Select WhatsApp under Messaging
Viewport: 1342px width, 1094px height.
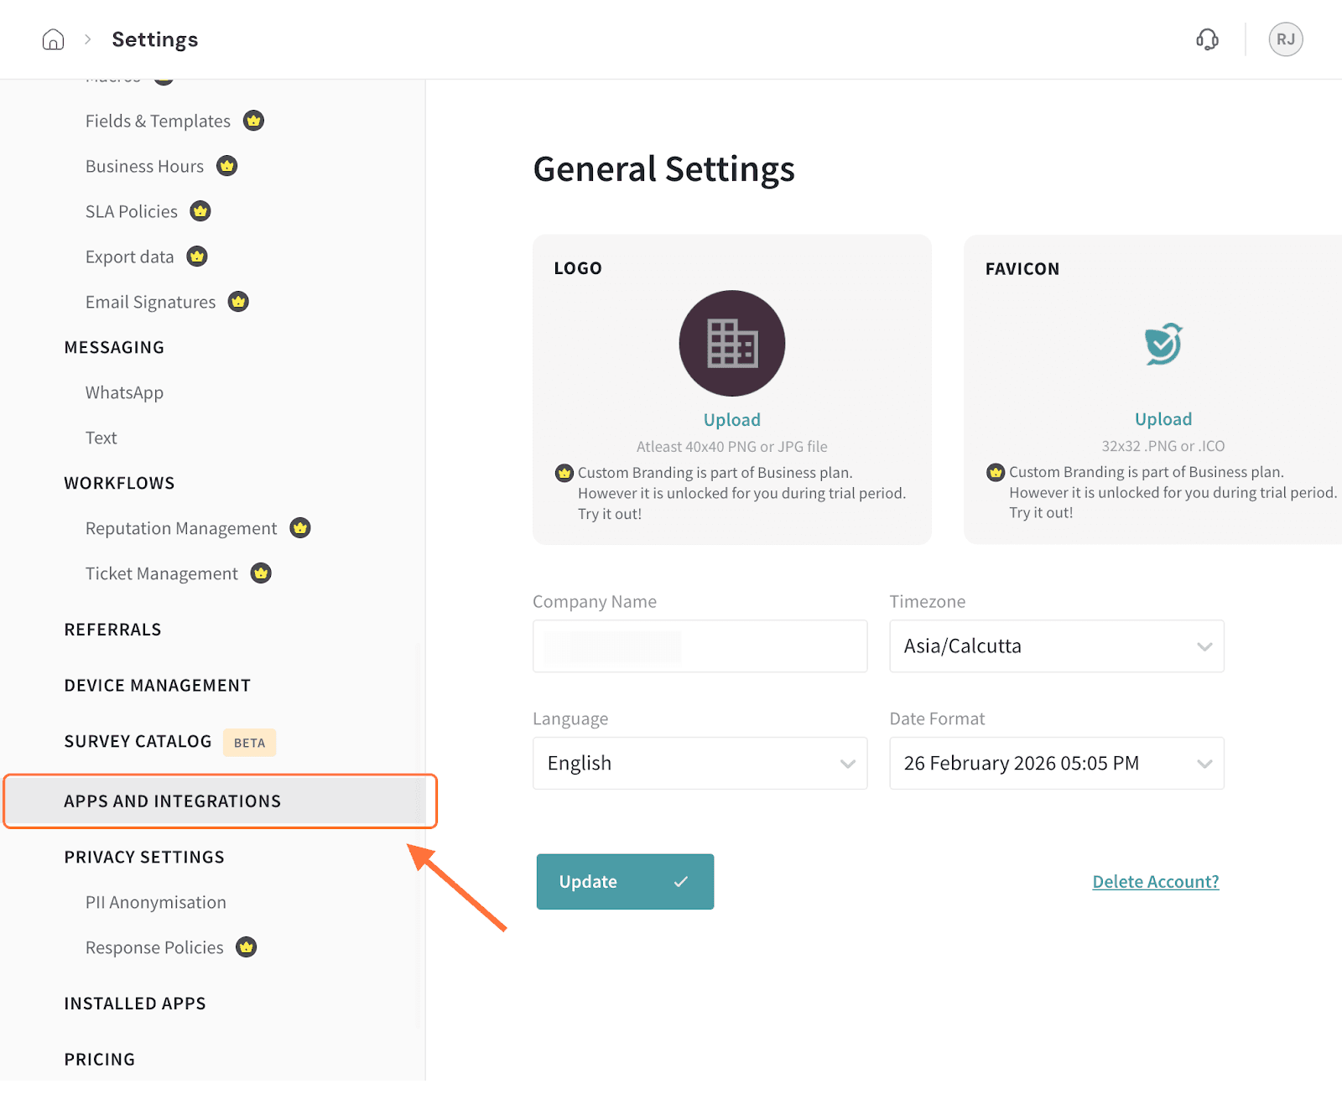coord(124,393)
